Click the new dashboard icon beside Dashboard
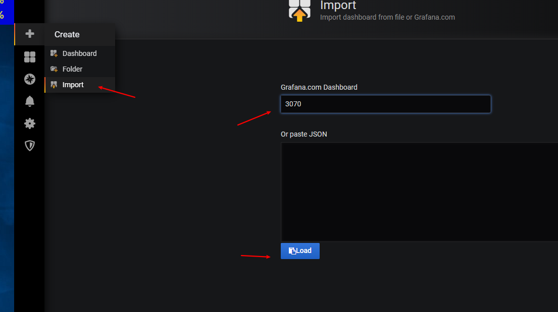The width and height of the screenshot is (558, 312). click(54, 53)
